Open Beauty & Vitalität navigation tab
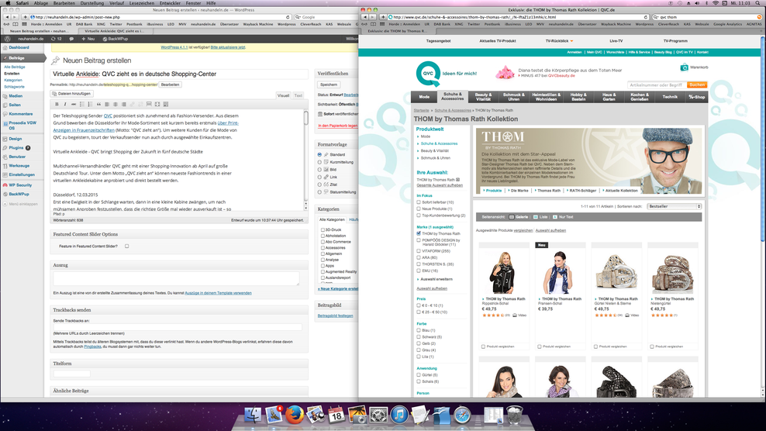The image size is (766, 431). click(x=483, y=97)
